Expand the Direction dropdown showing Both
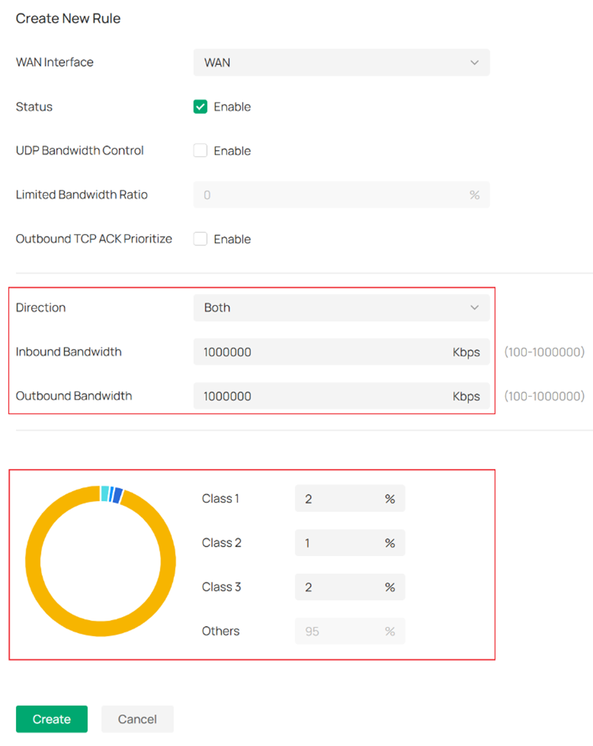The image size is (593, 746). coord(341,308)
